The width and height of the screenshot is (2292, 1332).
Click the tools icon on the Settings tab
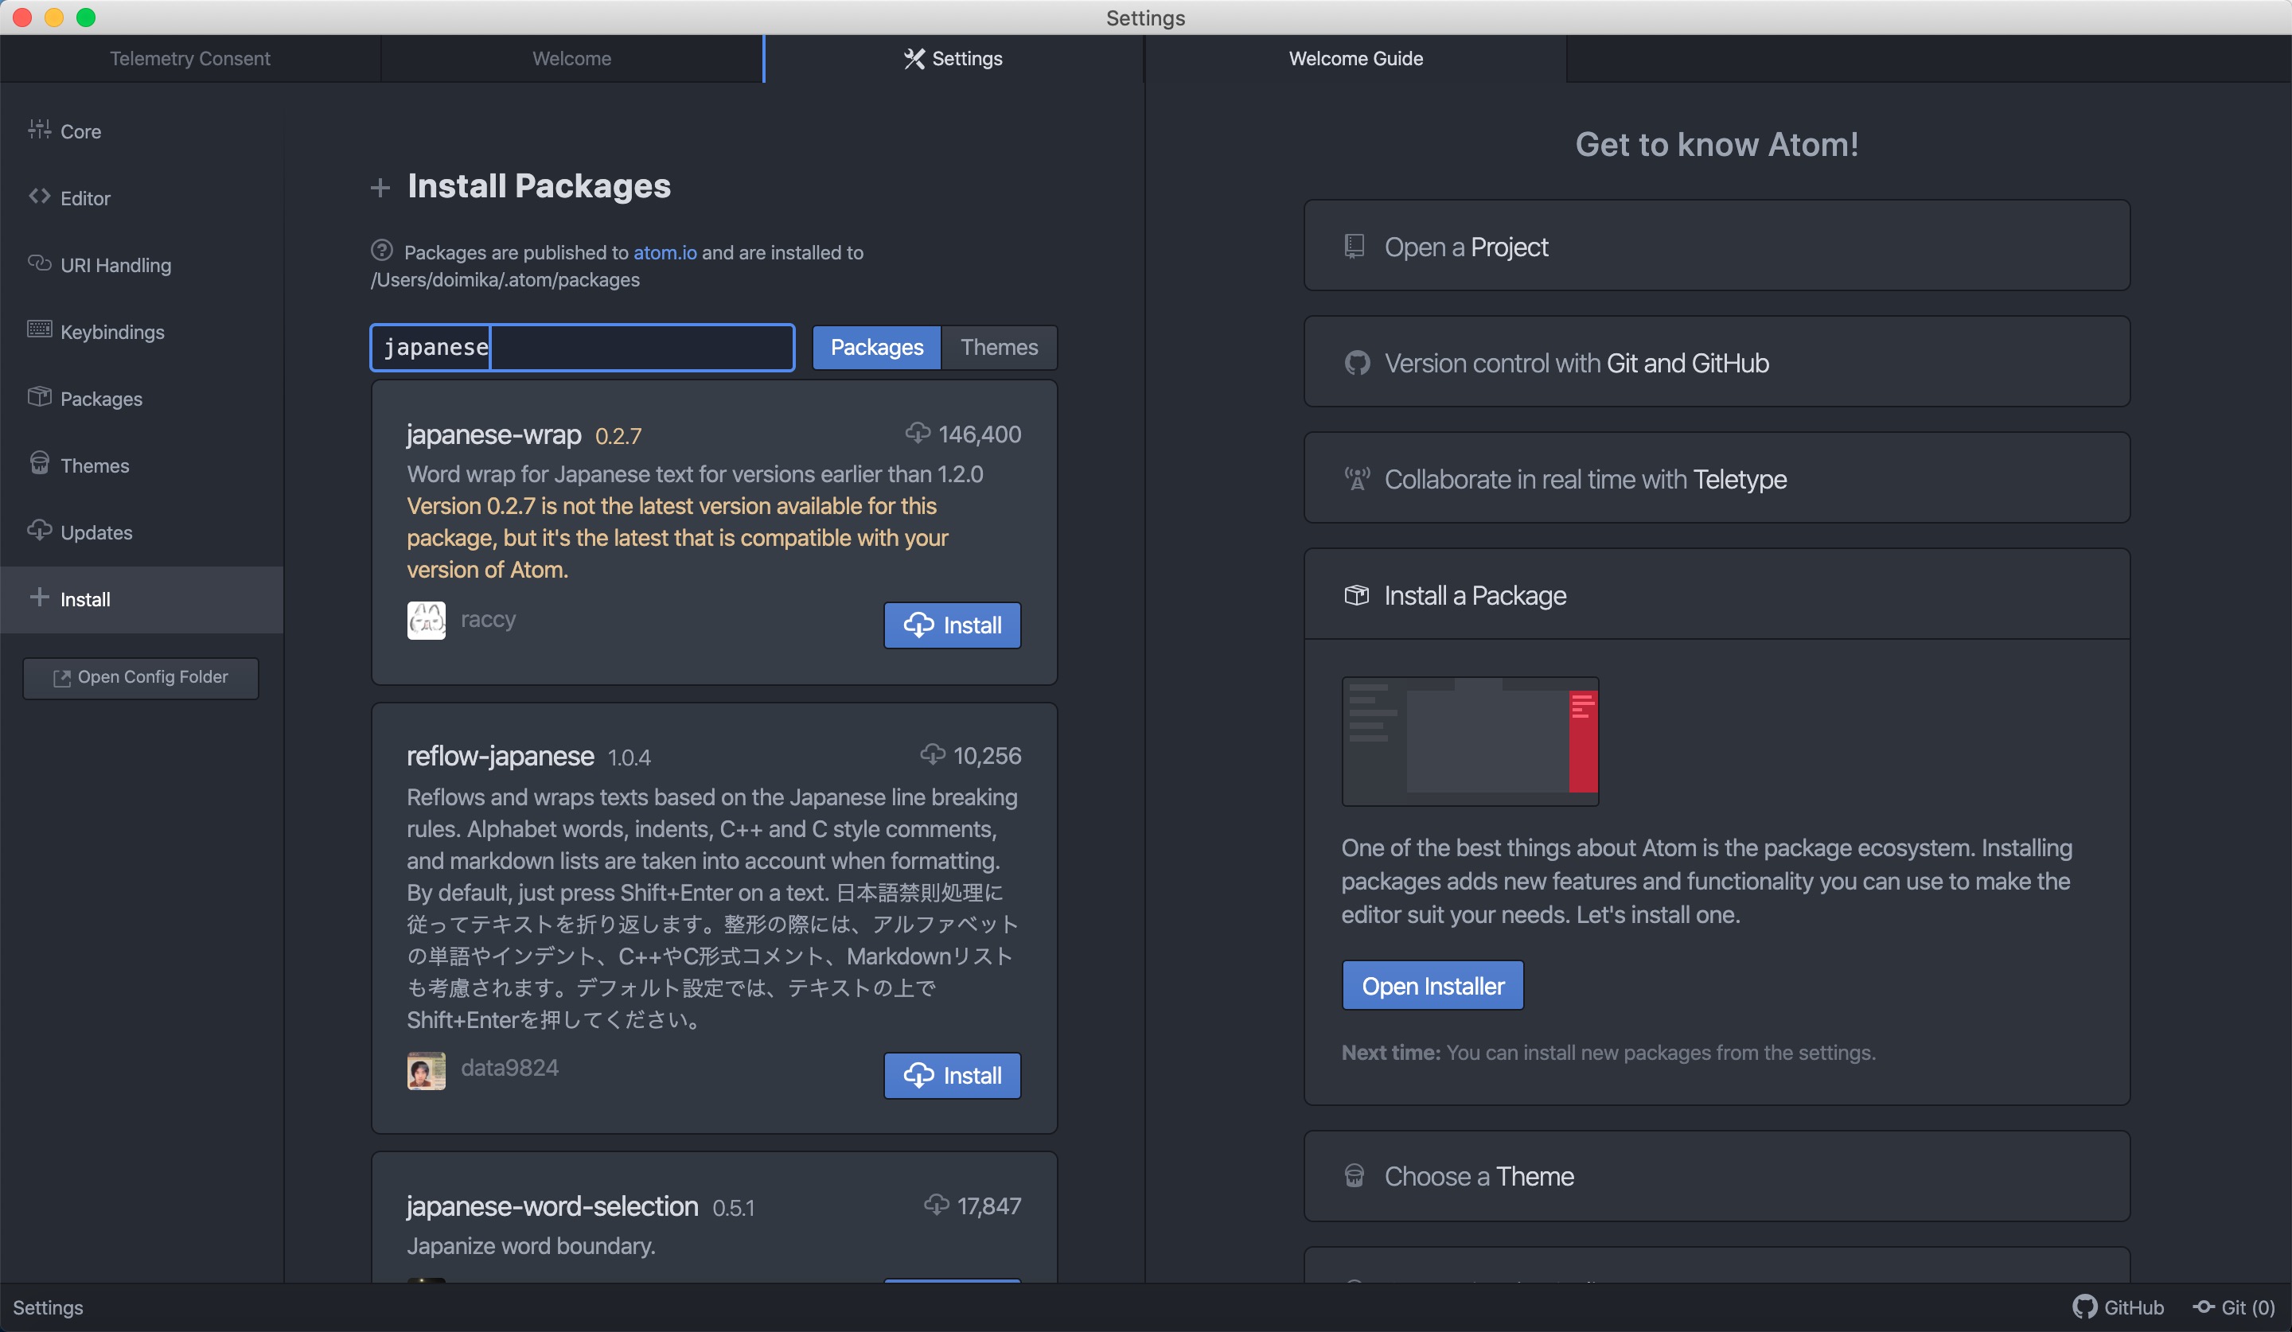914,58
